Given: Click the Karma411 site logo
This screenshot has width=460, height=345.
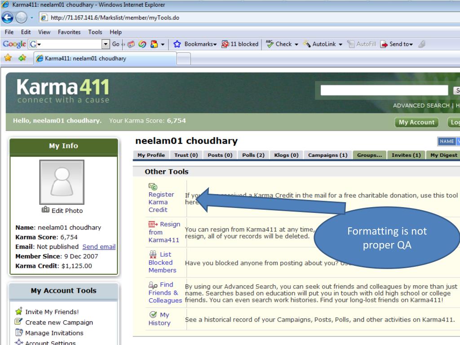Looking at the screenshot, I should [63, 91].
